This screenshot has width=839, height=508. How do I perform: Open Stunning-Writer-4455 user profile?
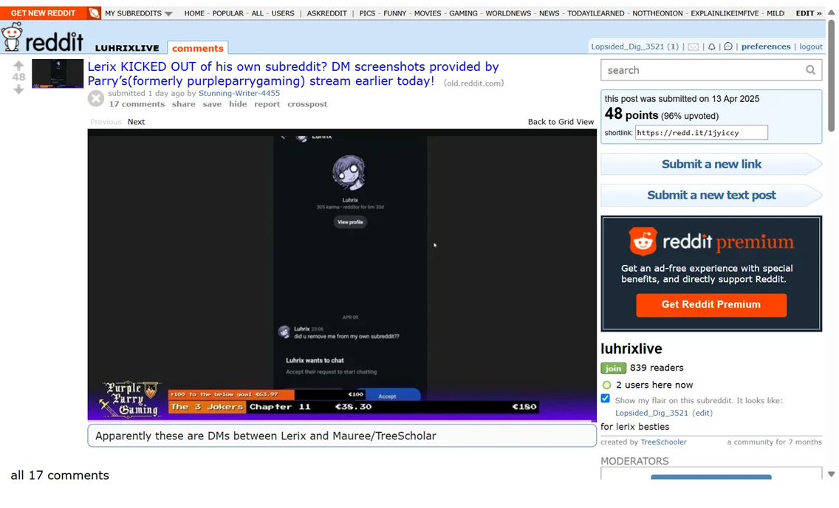(239, 93)
